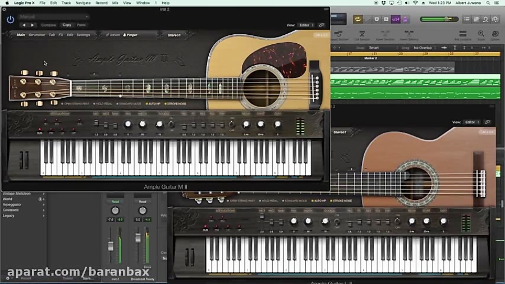
Task: Click the vertical auto zoom icon
Action: tap(454, 48)
